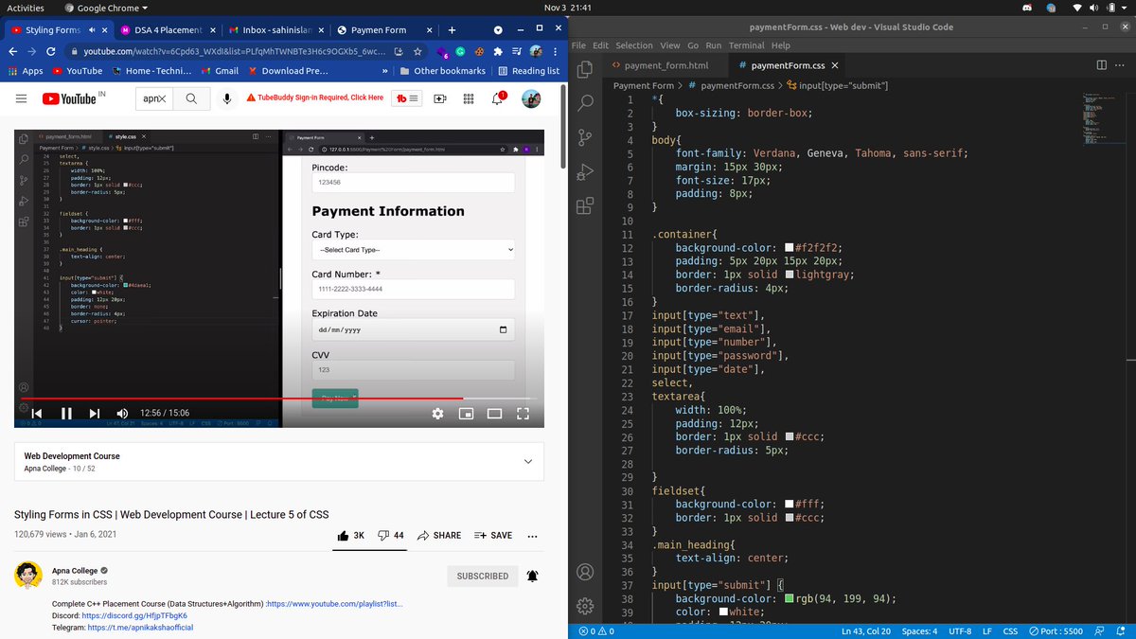The height and width of the screenshot is (639, 1136).
Task: Open player settings gear on the video
Action: click(x=437, y=414)
